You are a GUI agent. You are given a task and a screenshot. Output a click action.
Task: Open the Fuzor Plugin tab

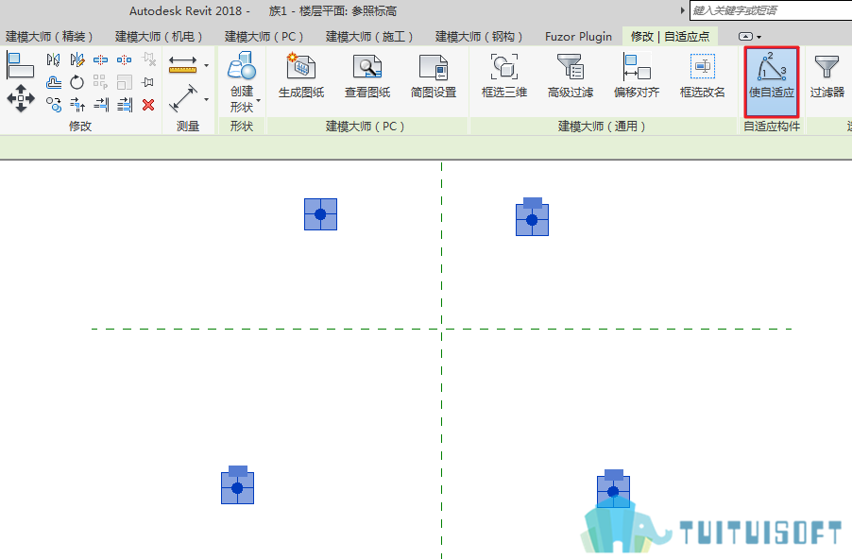578,37
